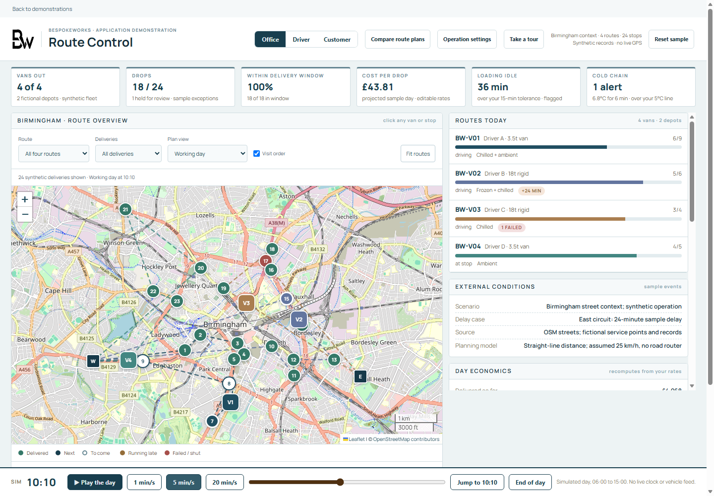Select delivered stop 21 marker
This screenshot has height=496, width=714.
click(125, 209)
